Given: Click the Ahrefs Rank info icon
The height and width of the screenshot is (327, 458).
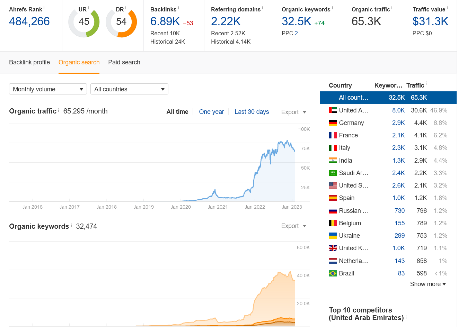Looking at the screenshot, I should click(x=44, y=8).
